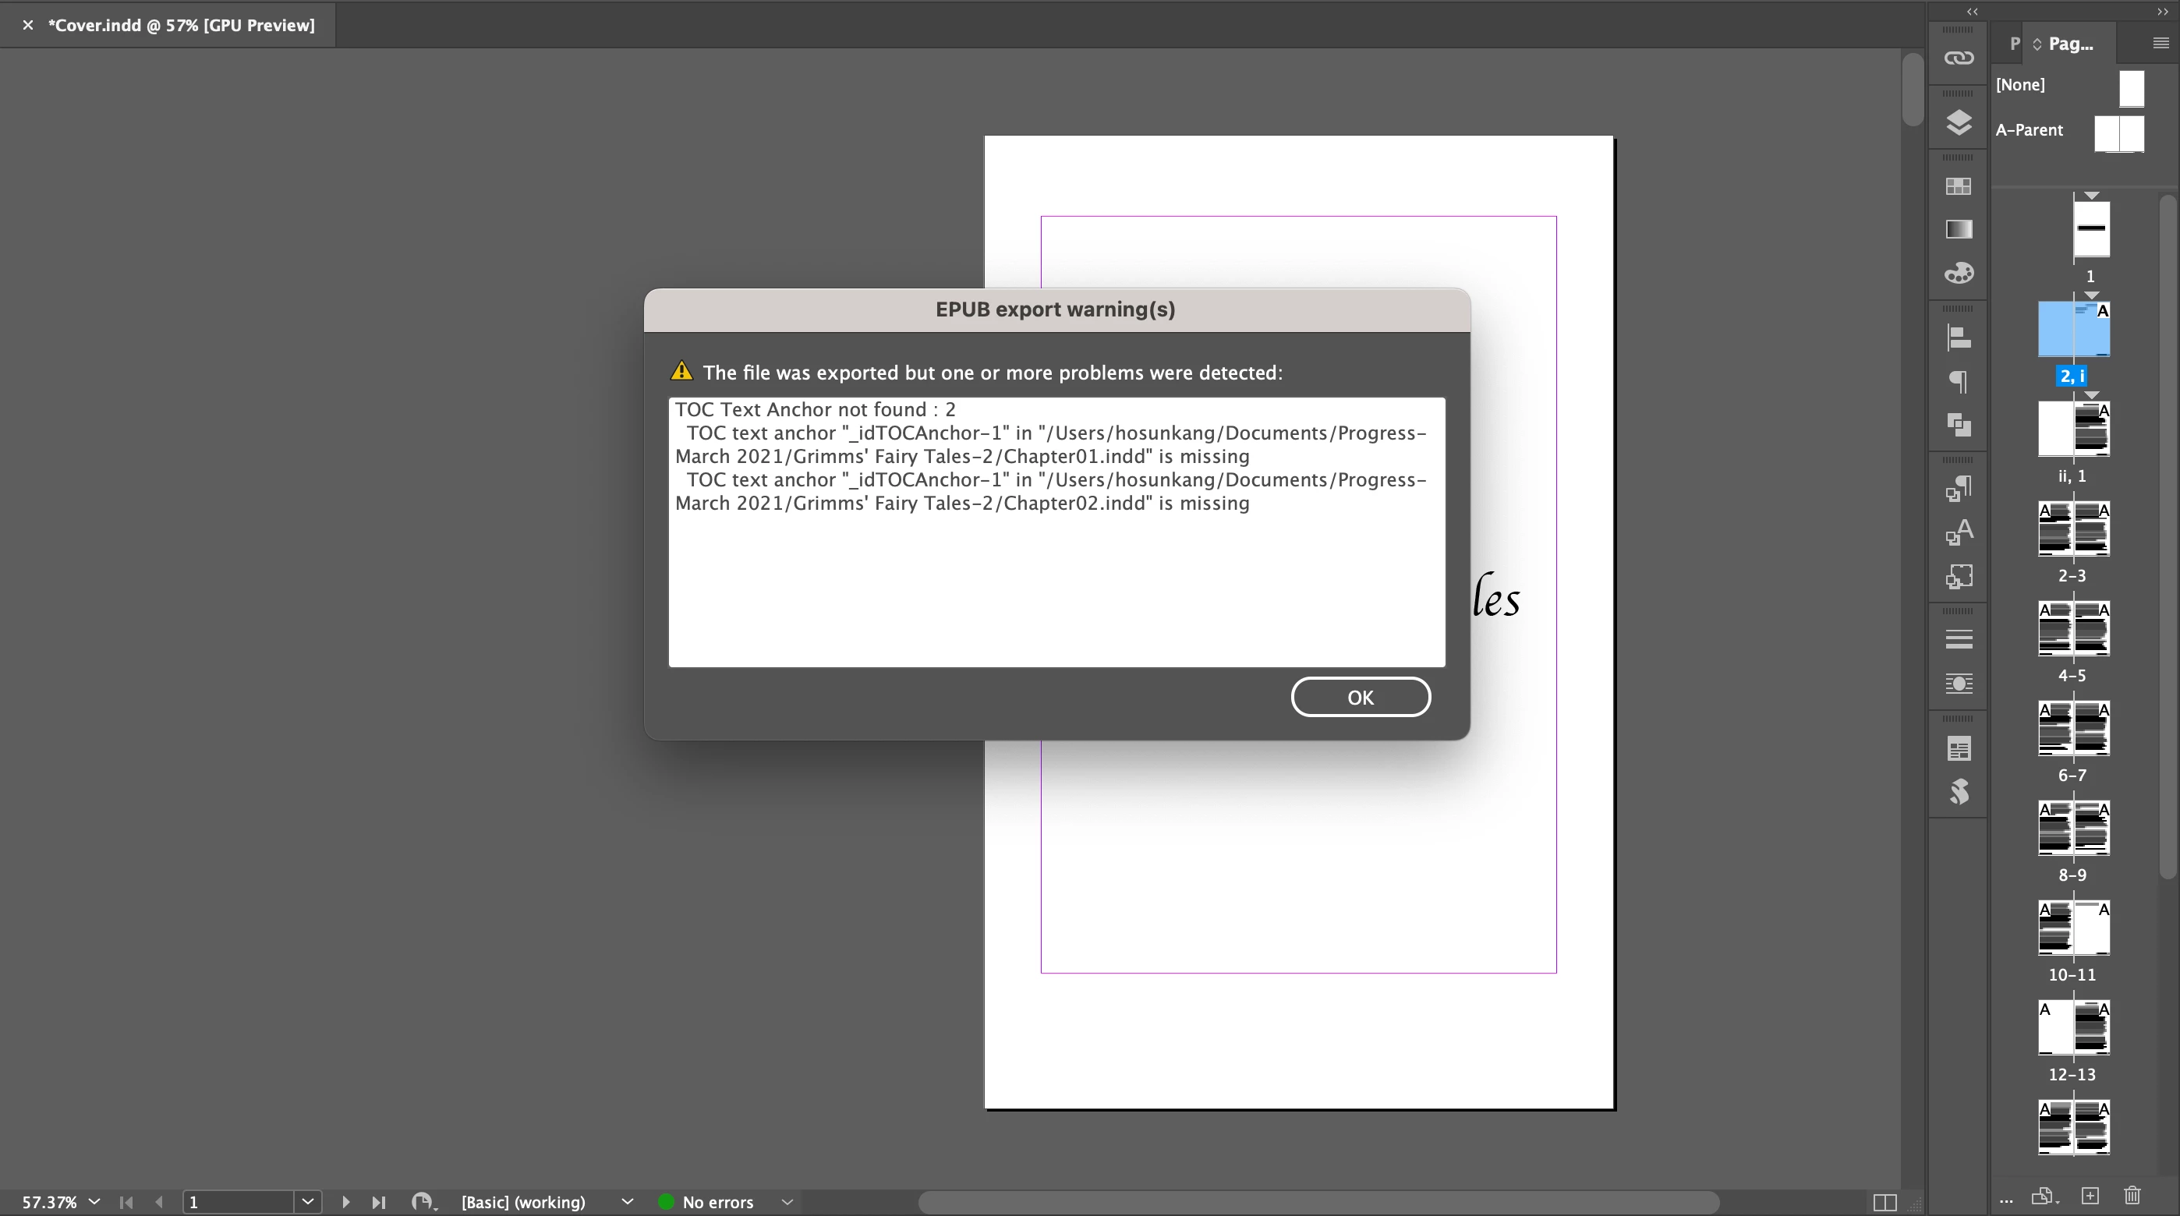
Task: Open the Color palette panel icon
Action: click(1959, 274)
